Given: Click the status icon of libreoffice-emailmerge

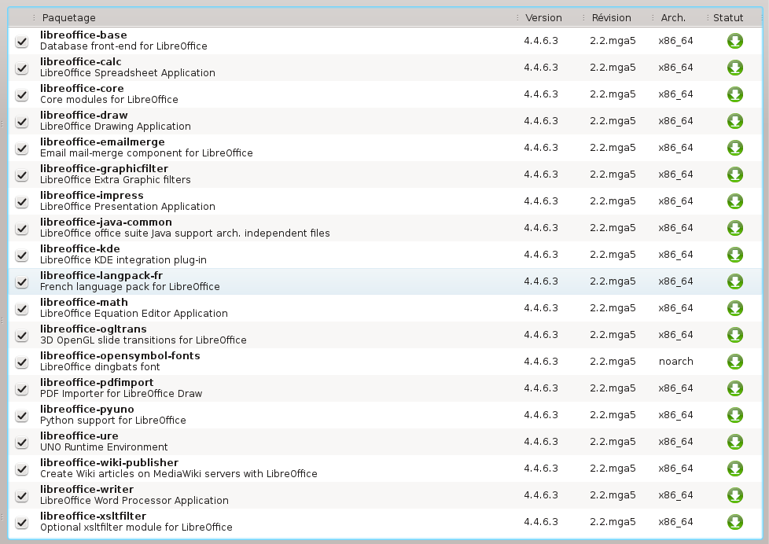Looking at the screenshot, I should (x=734, y=148).
